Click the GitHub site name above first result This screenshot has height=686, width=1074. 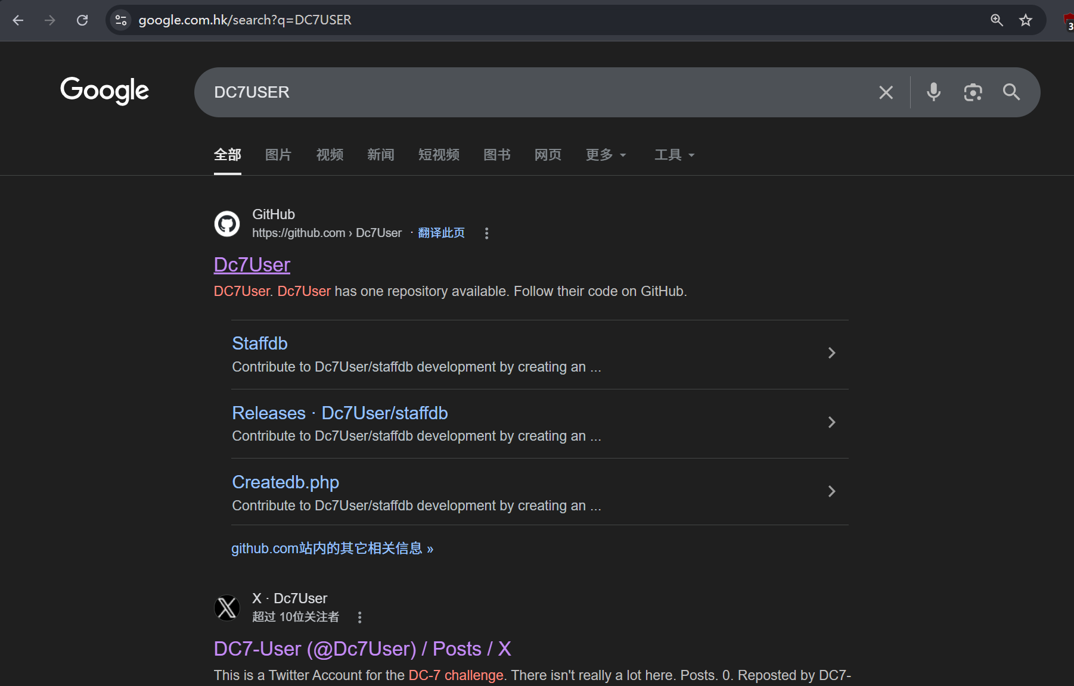274,214
